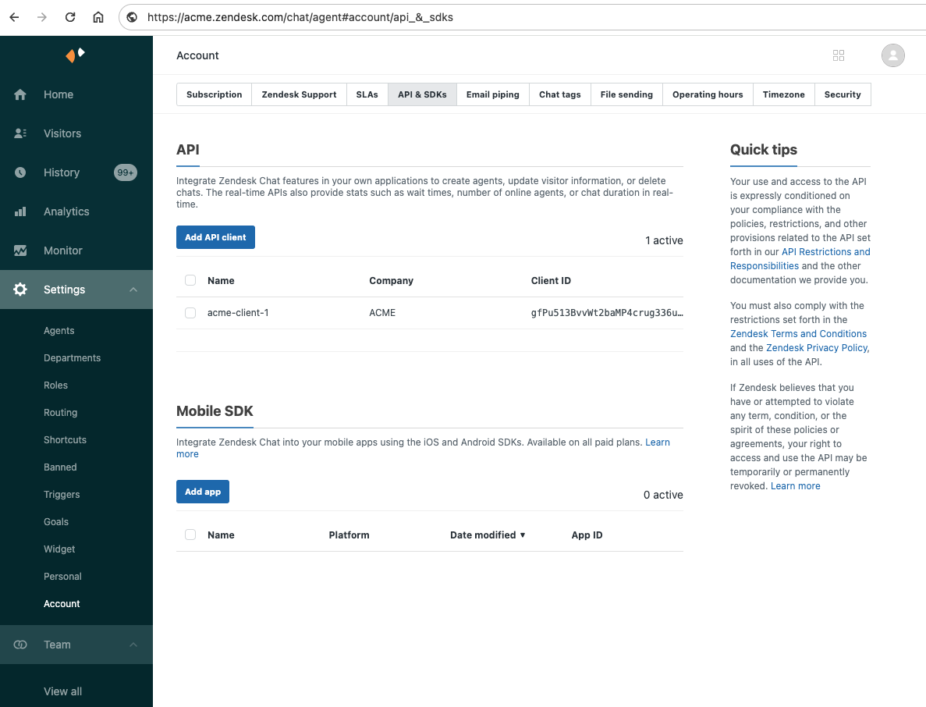
Task: Open Visitors via its sidebar icon
Action: pos(20,133)
